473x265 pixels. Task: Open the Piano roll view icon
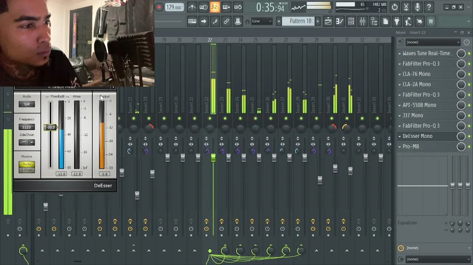(x=339, y=21)
